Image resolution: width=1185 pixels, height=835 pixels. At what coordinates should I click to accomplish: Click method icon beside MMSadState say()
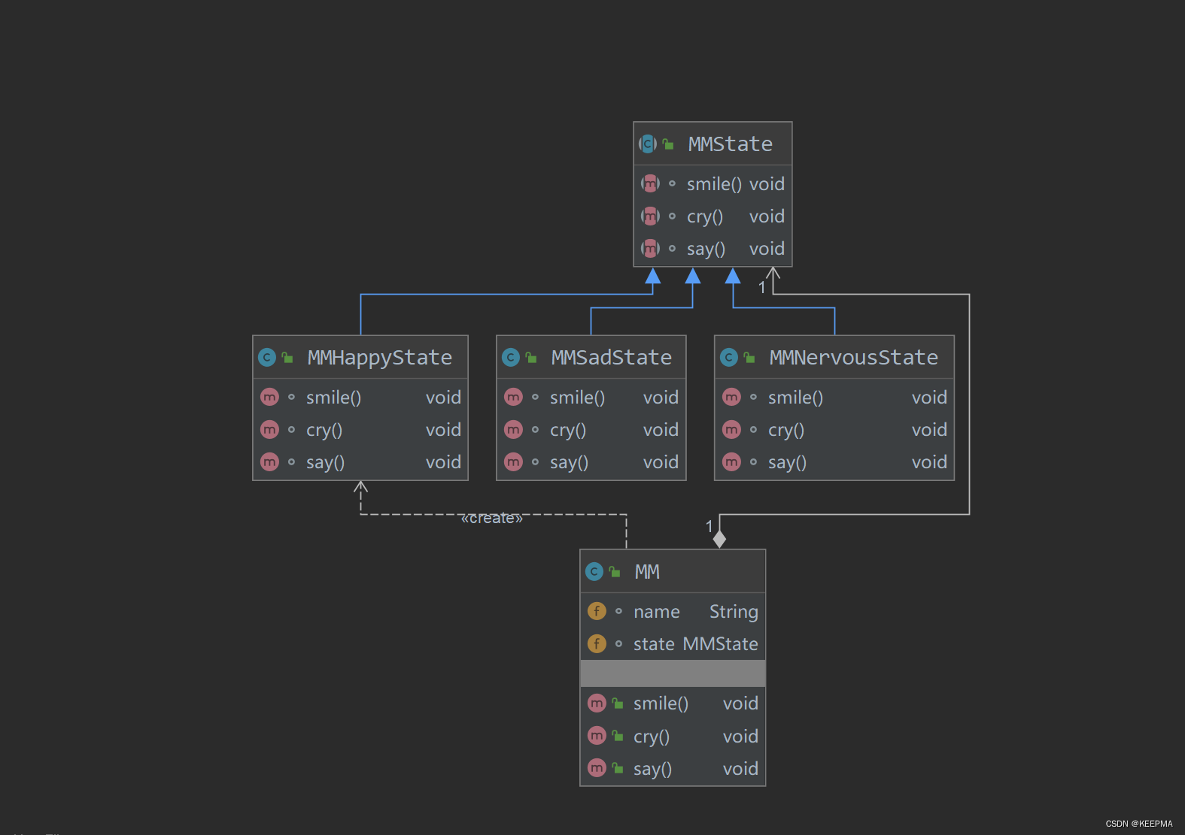(513, 461)
